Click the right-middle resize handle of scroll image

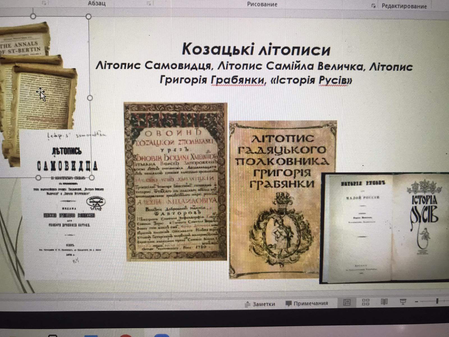pyautogui.click(x=90, y=98)
